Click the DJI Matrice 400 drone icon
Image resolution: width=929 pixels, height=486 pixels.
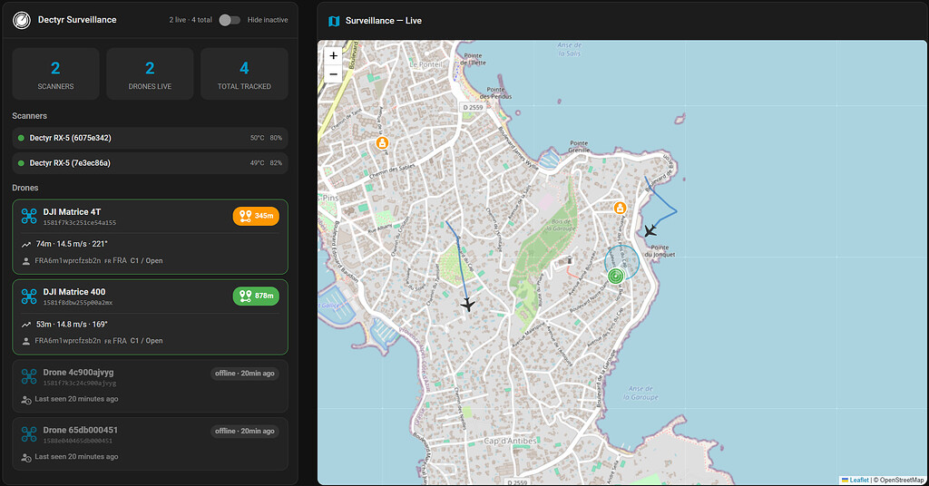point(29,296)
